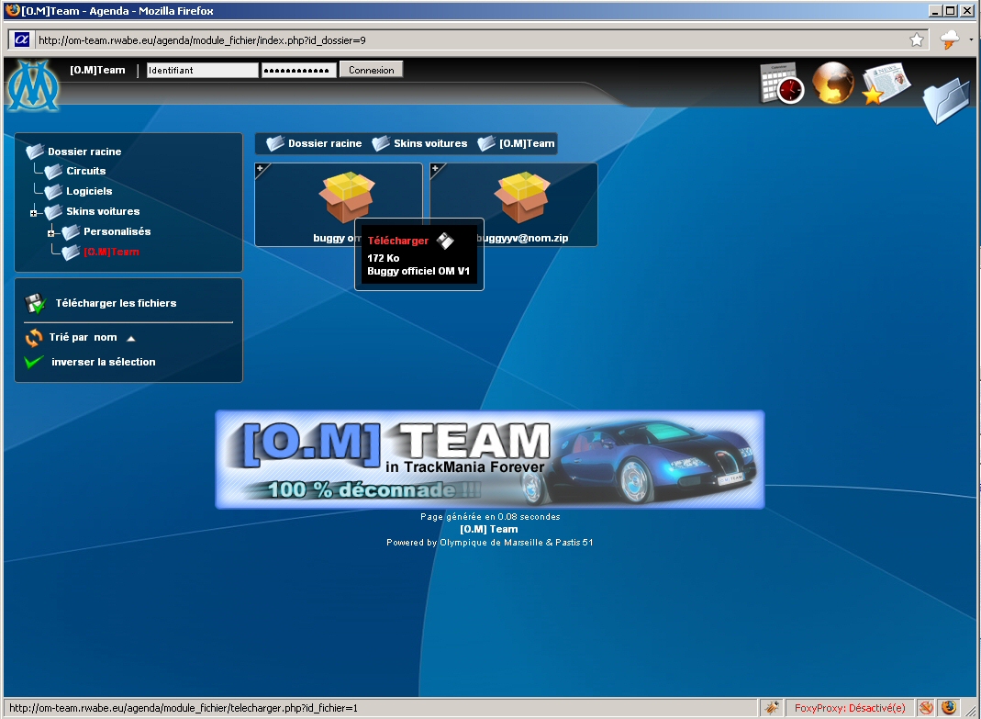Click the golden globe icon in header

[x=832, y=82]
